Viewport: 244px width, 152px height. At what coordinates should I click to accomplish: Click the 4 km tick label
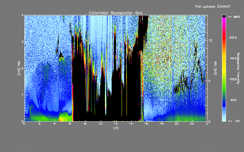[x=23, y=15]
